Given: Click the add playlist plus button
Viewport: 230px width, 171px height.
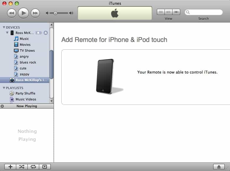Looking at the screenshot, I should click(10, 167).
